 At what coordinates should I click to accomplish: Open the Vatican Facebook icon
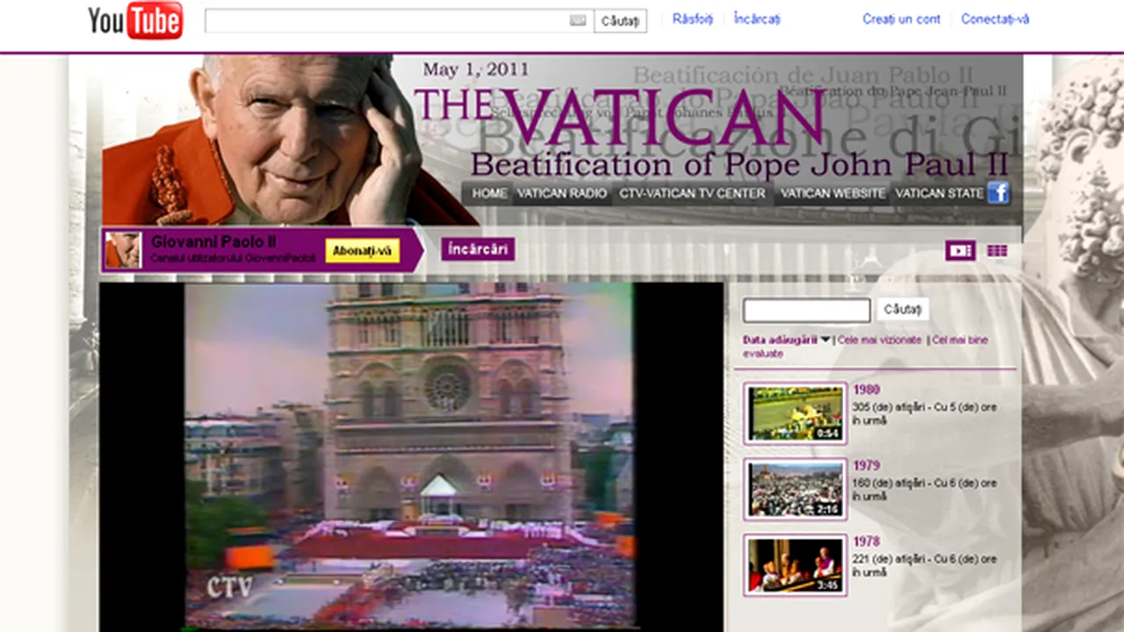click(998, 193)
